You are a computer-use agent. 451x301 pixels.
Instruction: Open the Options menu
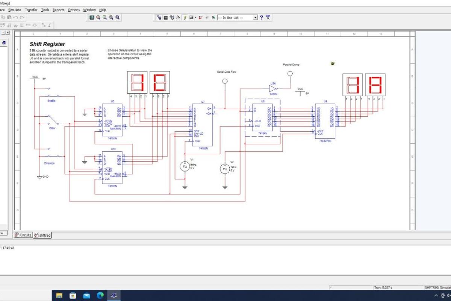tap(74, 10)
